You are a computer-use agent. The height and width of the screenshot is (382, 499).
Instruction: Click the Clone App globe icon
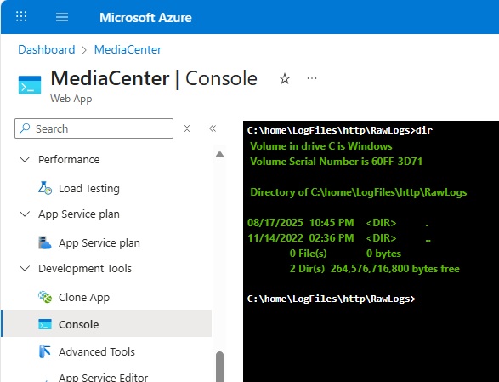(45, 297)
